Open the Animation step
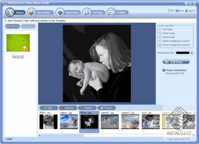Viewport: 199px width, 144px height. pyautogui.click(x=68, y=12)
